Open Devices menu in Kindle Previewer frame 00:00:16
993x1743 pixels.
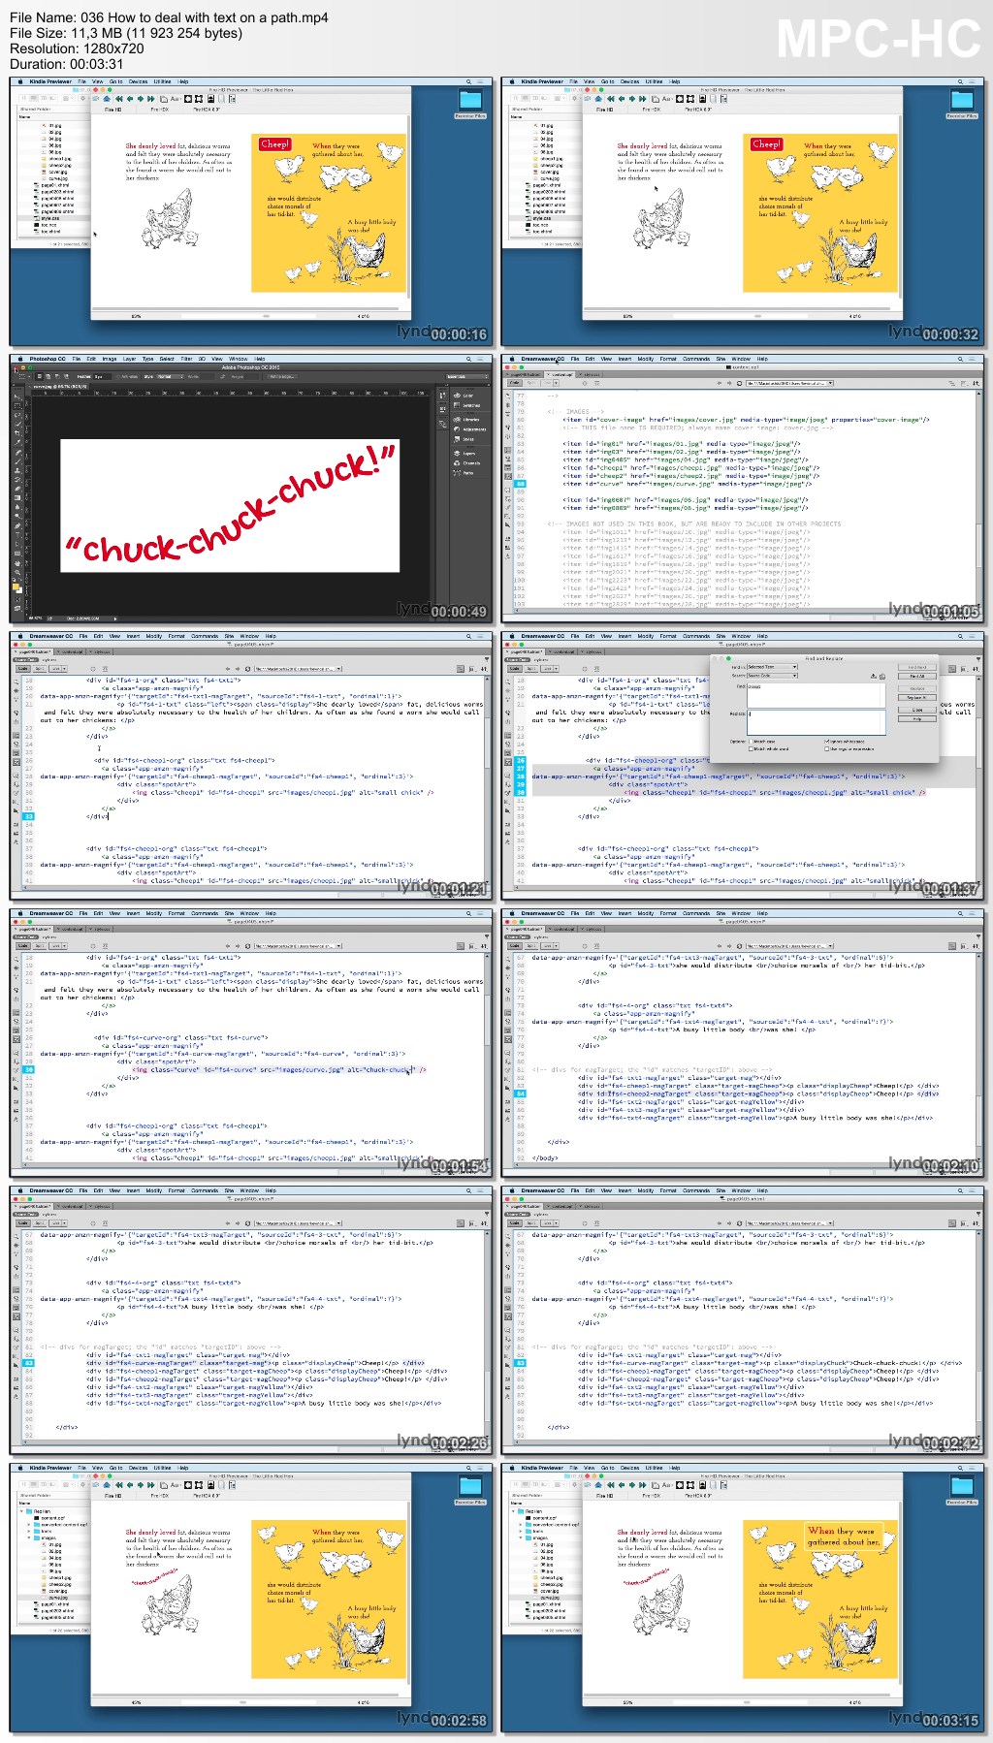tap(139, 81)
